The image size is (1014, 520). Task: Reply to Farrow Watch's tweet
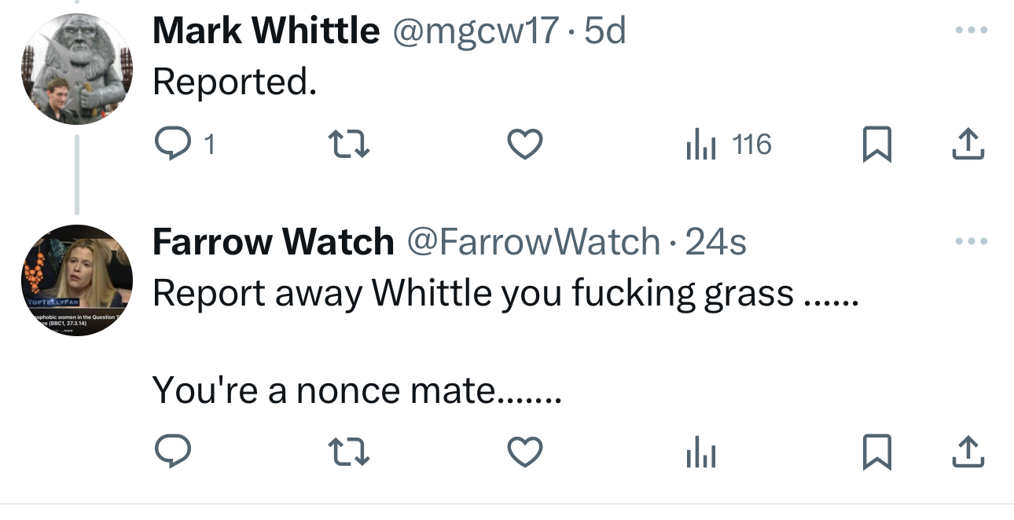click(169, 452)
